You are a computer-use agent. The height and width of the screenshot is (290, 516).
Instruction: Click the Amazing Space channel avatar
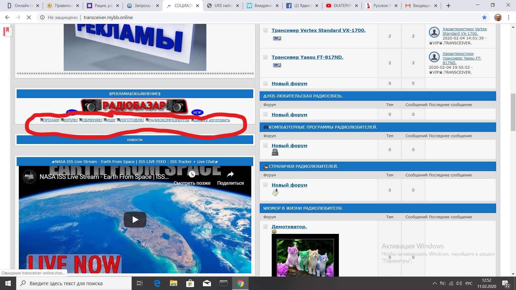tap(30, 177)
